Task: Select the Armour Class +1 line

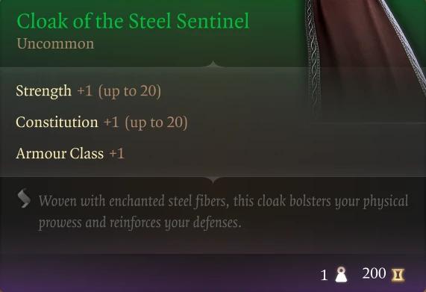Action: click(x=70, y=153)
